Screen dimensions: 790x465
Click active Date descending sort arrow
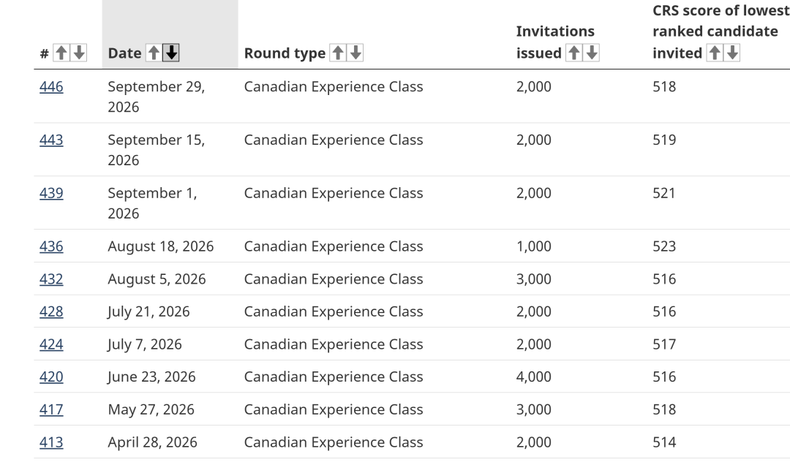tap(171, 53)
